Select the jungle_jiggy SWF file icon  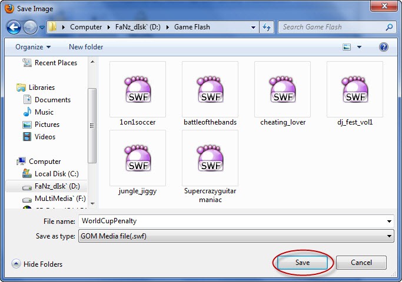[x=138, y=158]
